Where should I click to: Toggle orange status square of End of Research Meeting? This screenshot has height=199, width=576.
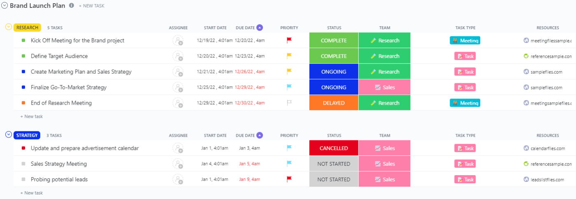pos(23,103)
